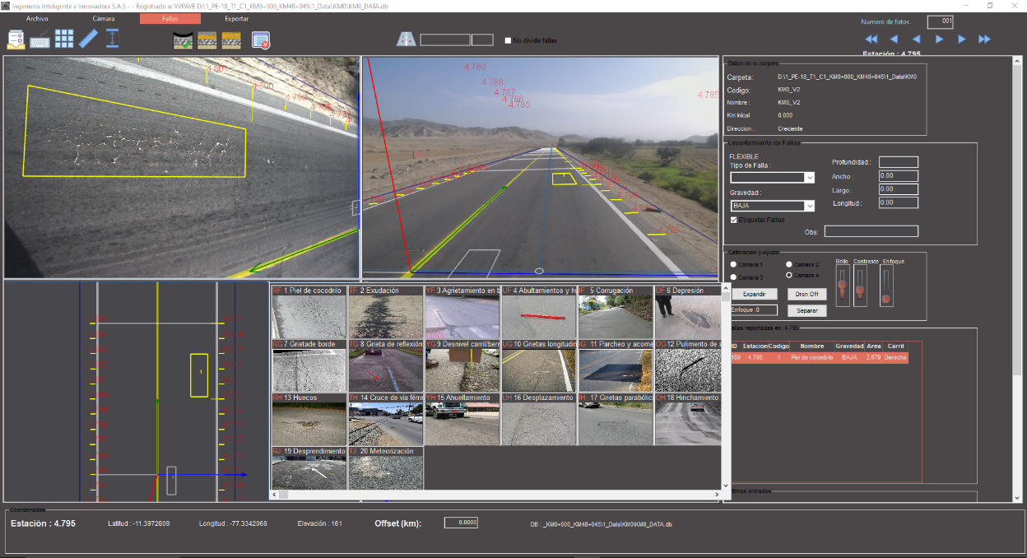The height and width of the screenshot is (558, 1027).
Task: Expand the Gravedad dropdown showing BAJA
Action: [809, 206]
